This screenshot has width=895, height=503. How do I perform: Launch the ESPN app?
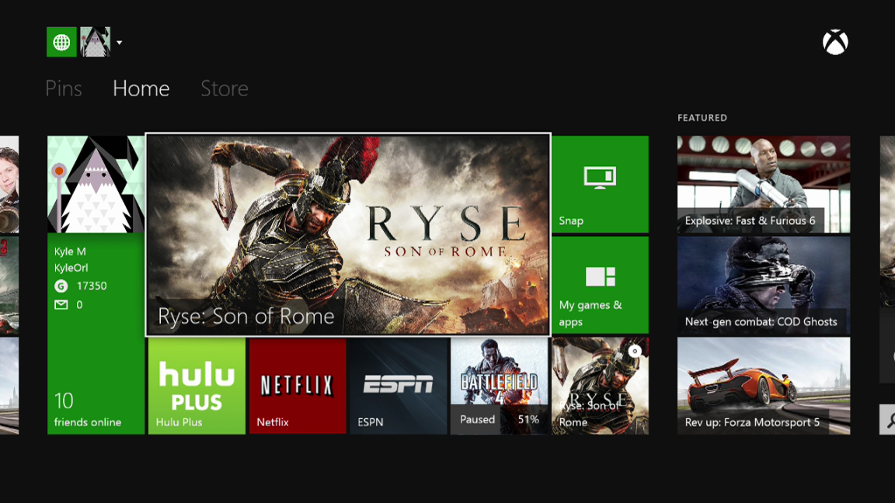click(x=398, y=386)
